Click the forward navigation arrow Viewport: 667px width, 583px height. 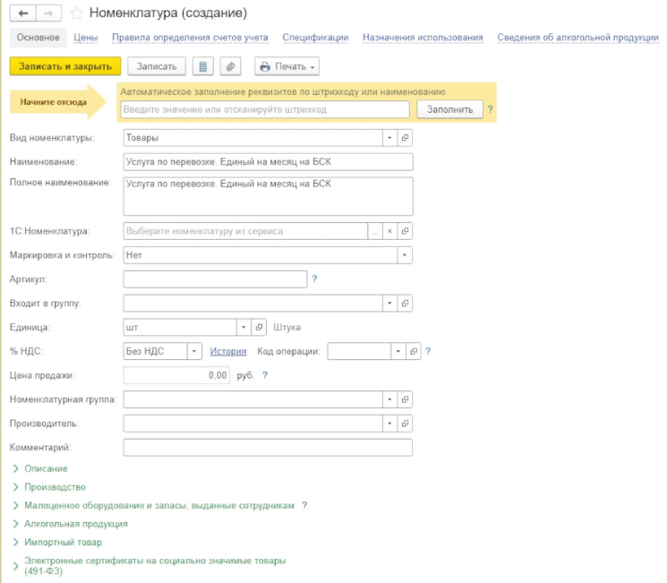click(48, 13)
